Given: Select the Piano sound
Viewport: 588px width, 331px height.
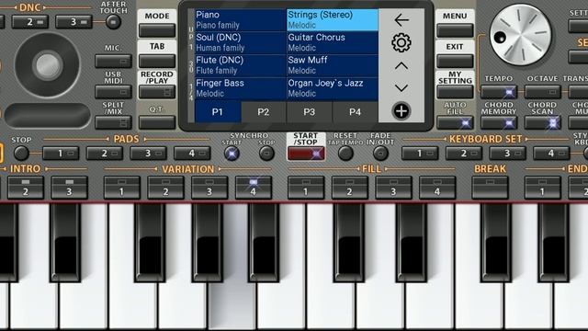Looking at the screenshot, I should (241, 20).
